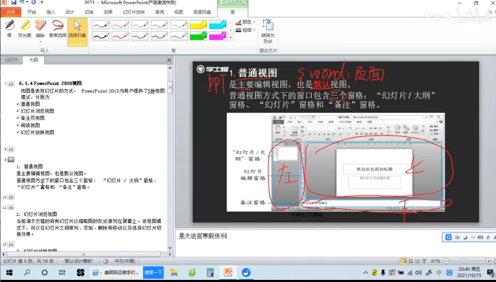Image resolution: width=496 pixels, height=282 pixels.
Task: Open the Windows Start menu
Action: [x=9, y=273]
